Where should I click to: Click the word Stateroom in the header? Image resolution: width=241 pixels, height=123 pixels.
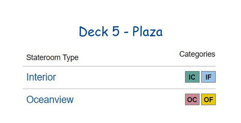pos(43,57)
